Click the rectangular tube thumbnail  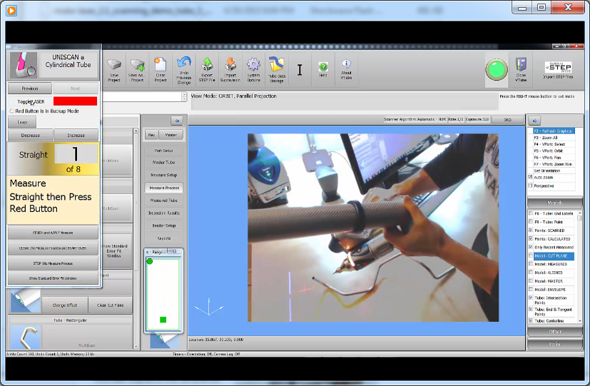pos(25,337)
